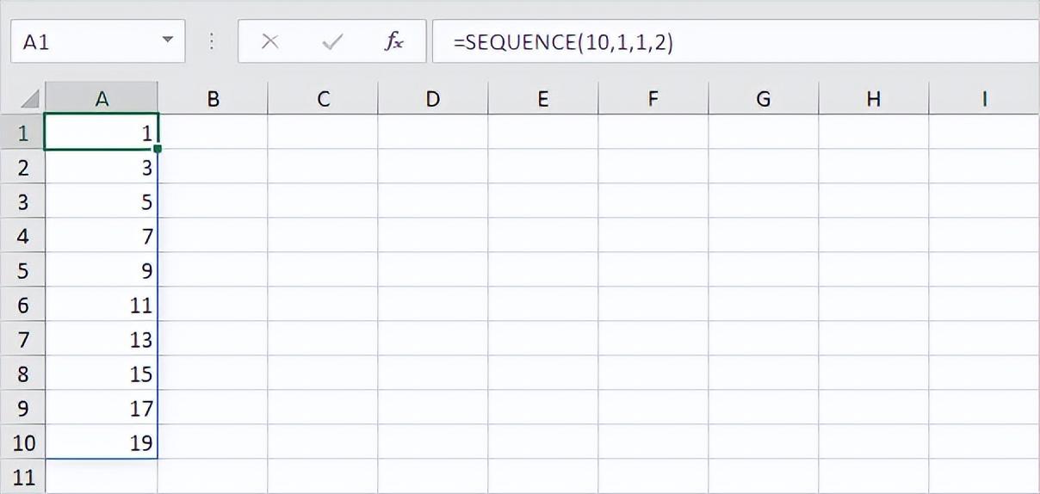Select row 5 header
1040x494 pixels.
(x=22, y=270)
